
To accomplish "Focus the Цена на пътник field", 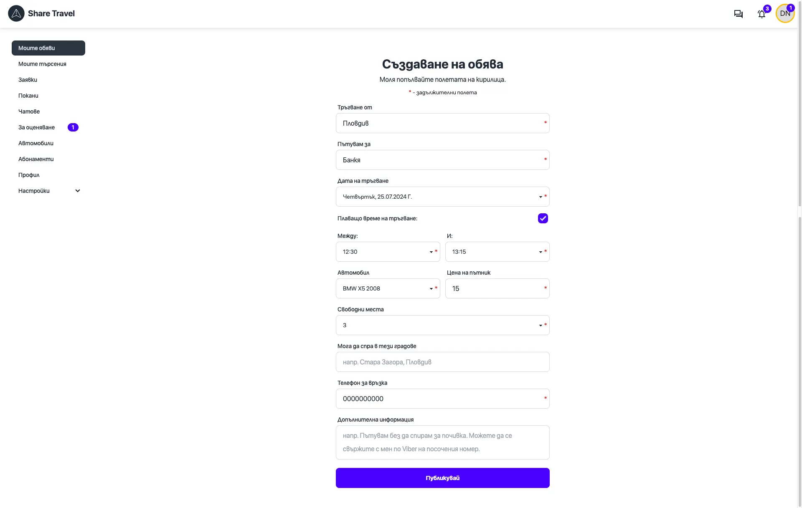I will pyautogui.click(x=497, y=288).
